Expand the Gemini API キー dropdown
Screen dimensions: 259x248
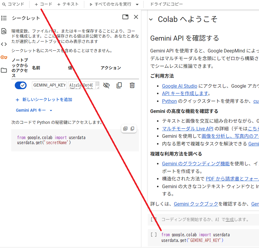click(34, 110)
